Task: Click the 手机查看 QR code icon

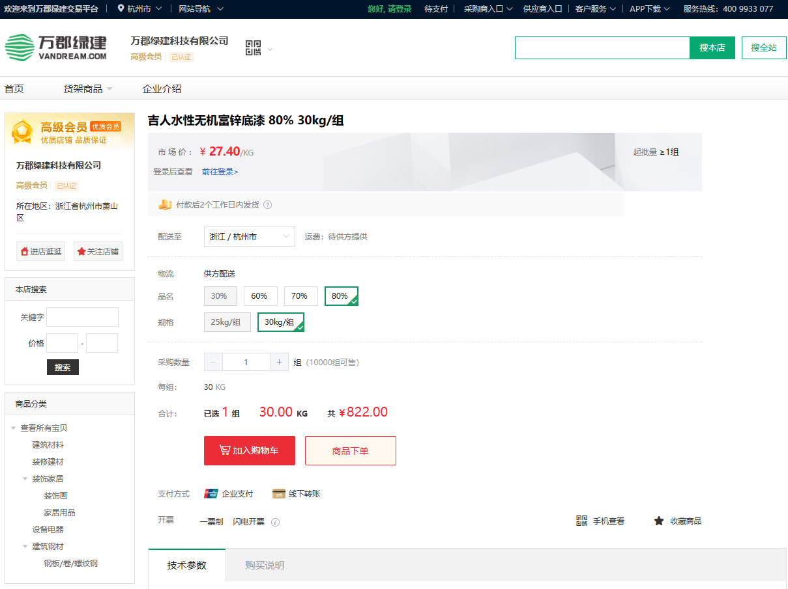Action: click(x=582, y=521)
